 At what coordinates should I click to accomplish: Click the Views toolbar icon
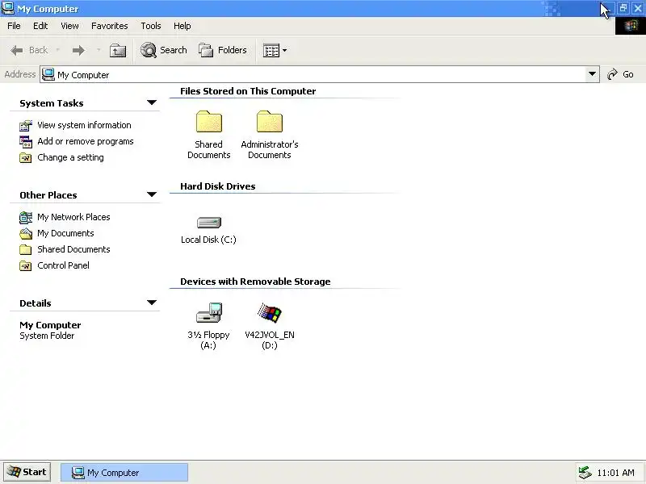point(271,51)
